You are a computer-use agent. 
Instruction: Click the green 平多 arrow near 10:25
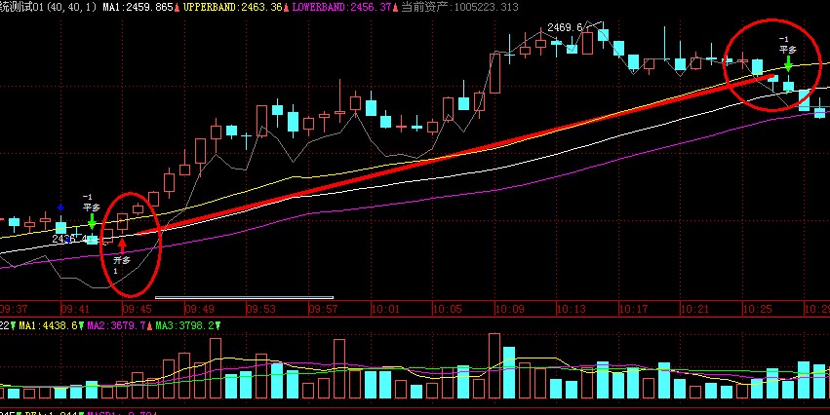point(787,63)
